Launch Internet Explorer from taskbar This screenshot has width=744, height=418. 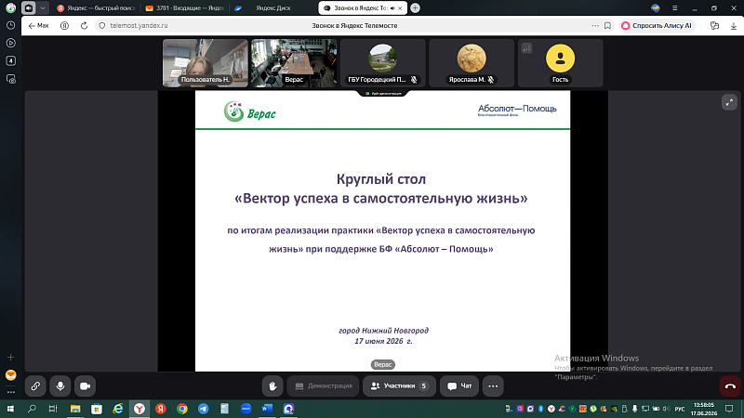pyautogui.click(x=118, y=409)
